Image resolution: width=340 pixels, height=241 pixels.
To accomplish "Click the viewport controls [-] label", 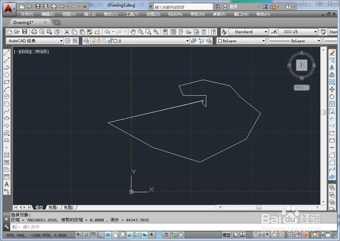I will (16, 52).
